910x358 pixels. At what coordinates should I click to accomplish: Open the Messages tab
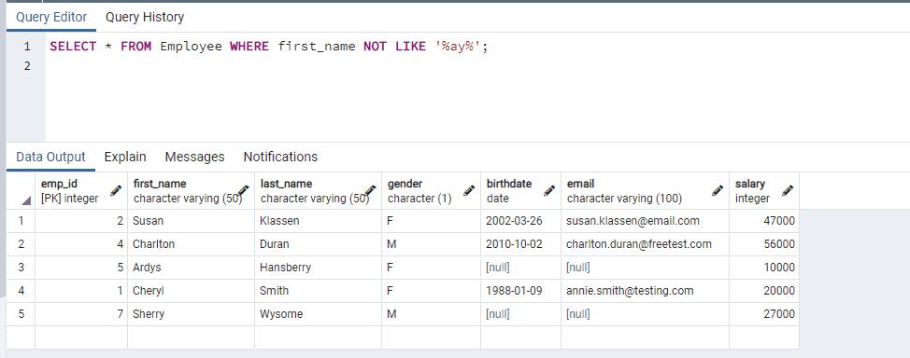tap(194, 157)
